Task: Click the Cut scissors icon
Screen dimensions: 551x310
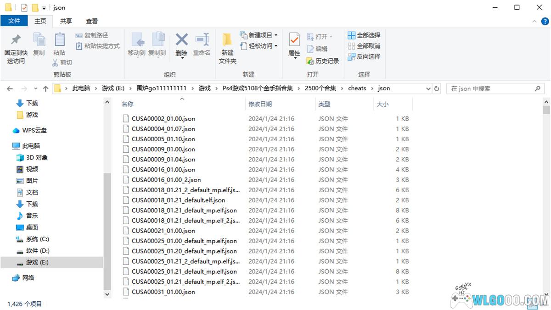Action: pyautogui.click(x=55, y=62)
